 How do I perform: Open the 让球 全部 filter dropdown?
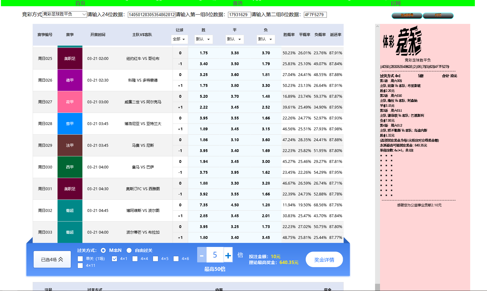(x=179, y=39)
